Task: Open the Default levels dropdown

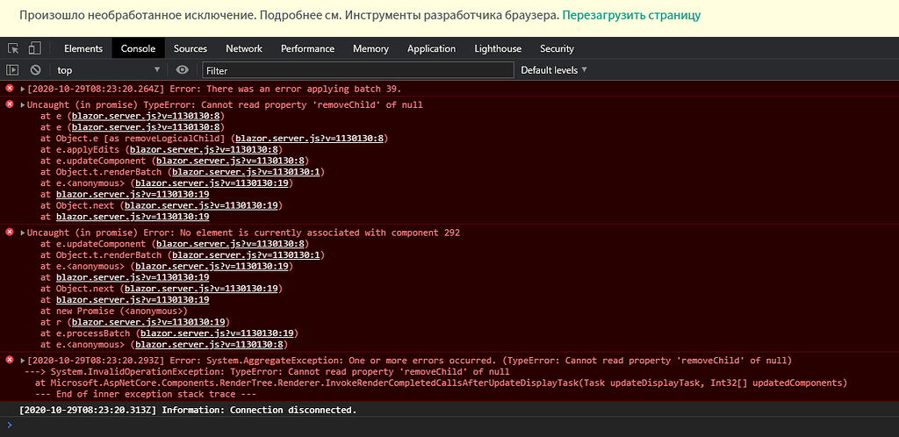Action: 554,70
